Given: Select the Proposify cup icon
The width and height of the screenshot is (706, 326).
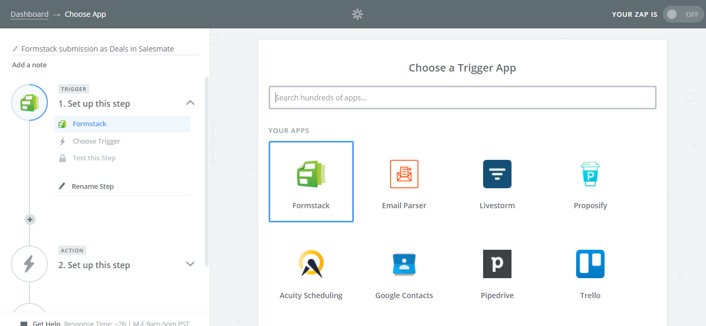Looking at the screenshot, I should 590,174.
